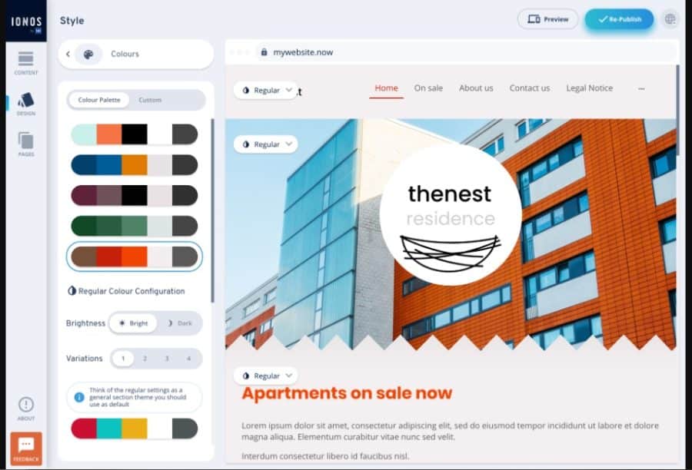Click the Re-Publish button
The width and height of the screenshot is (692, 470).
pyautogui.click(x=619, y=19)
